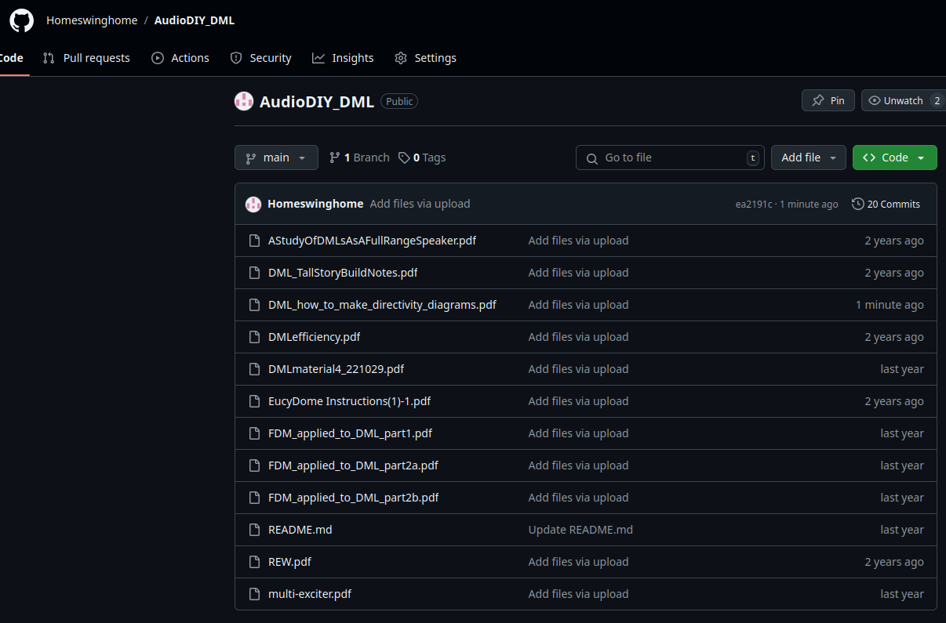Click the Homeswinghome commit author avatar
946x623 pixels.
[x=253, y=204]
